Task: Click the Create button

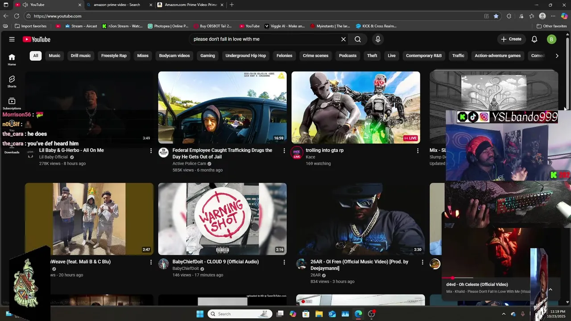Action: pos(511,39)
